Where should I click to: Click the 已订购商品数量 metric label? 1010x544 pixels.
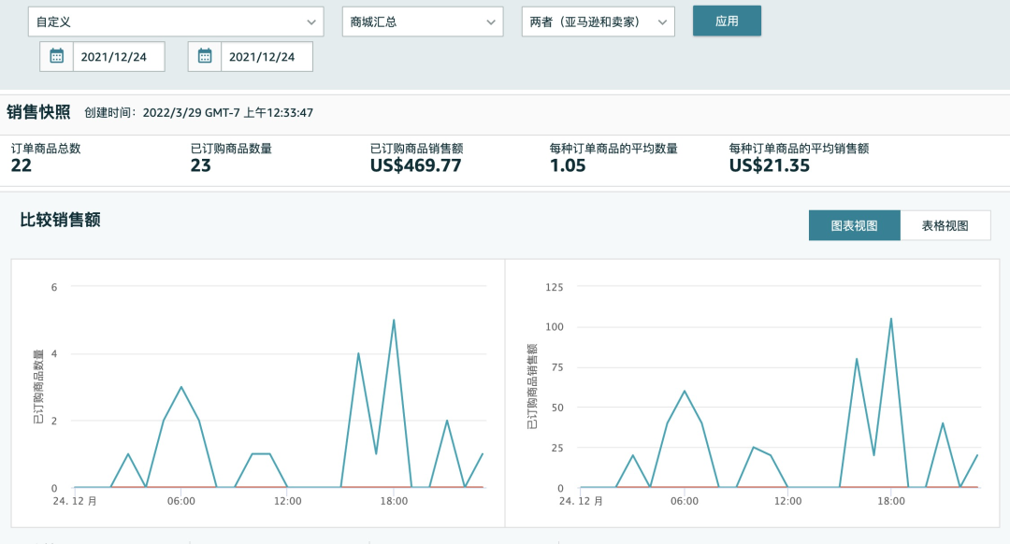tap(231, 148)
